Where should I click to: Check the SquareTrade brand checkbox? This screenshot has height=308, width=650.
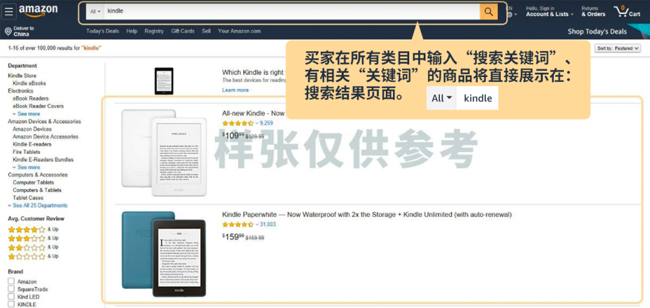click(x=11, y=289)
